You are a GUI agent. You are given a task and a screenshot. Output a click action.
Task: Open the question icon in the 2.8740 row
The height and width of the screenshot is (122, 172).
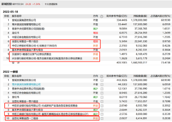[x=102, y=106]
